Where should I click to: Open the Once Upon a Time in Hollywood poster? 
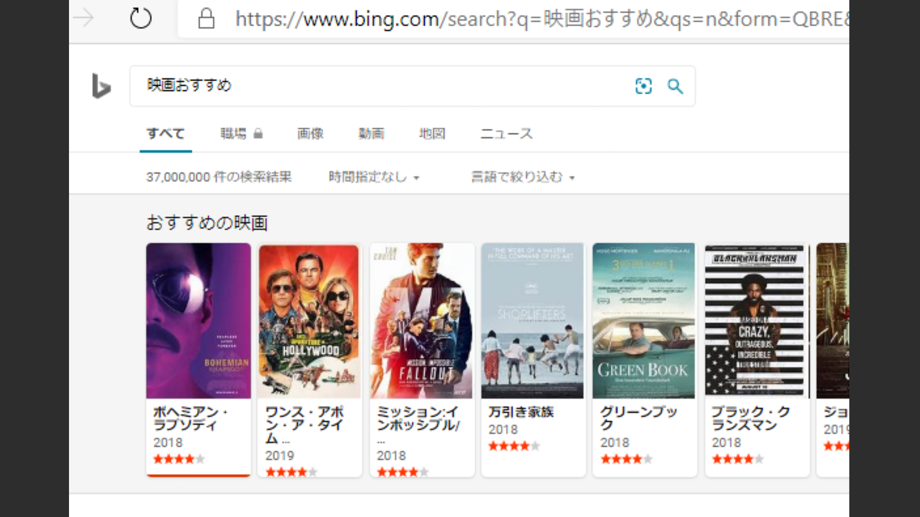(309, 321)
